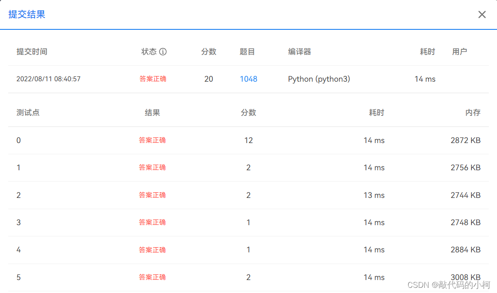Select the 测试点 header in the results table
The width and height of the screenshot is (497, 293).
28,112
